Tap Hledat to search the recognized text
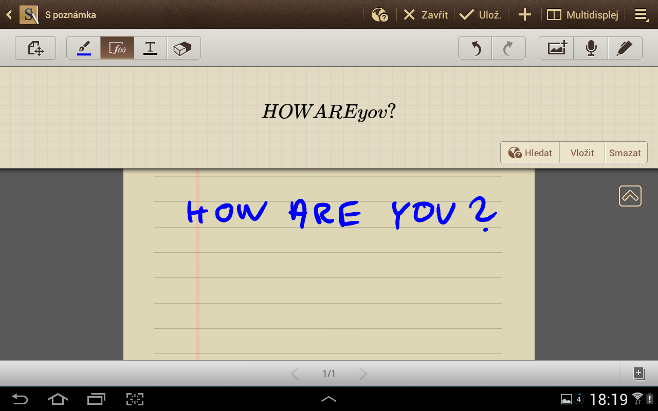Image resolution: width=658 pixels, height=411 pixels. pyautogui.click(x=530, y=153)
